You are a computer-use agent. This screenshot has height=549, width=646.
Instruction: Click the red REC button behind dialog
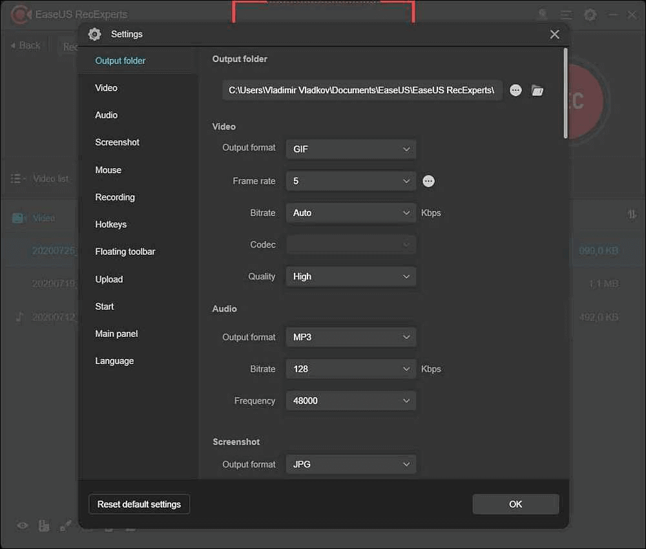point(585,101)
